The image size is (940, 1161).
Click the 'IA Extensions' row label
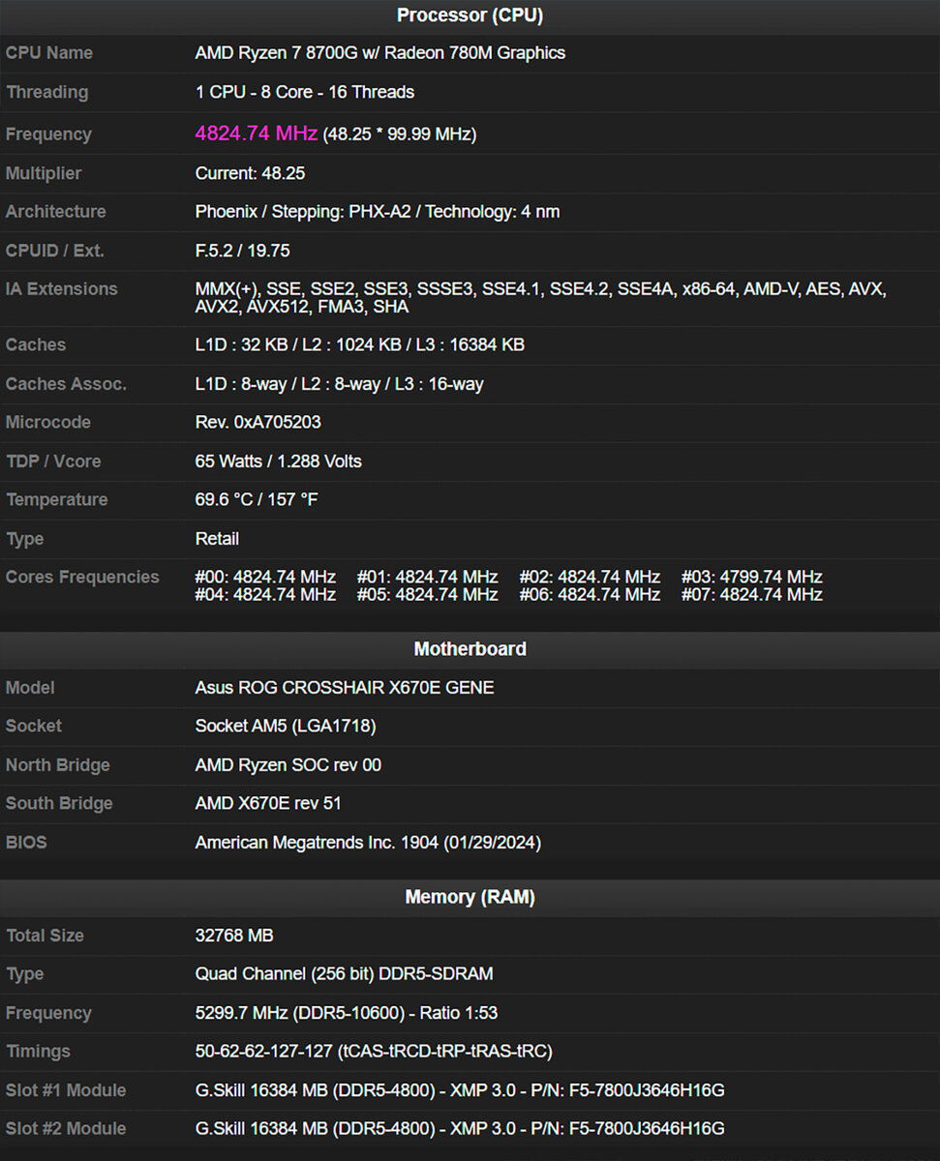(62, 288)
